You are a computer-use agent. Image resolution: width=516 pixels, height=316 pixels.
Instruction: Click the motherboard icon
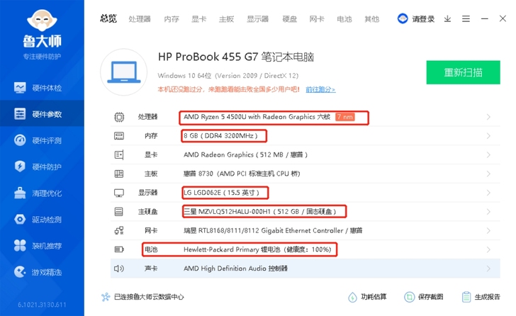pos(119,174)
